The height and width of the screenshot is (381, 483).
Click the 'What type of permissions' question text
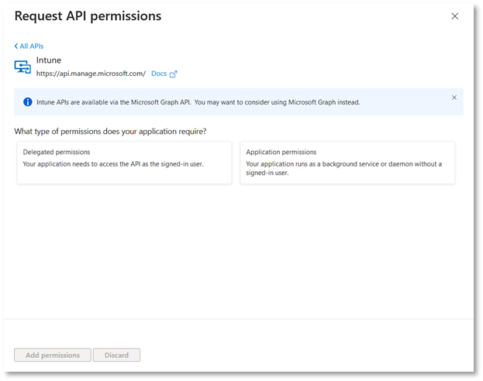click(110, 131)
